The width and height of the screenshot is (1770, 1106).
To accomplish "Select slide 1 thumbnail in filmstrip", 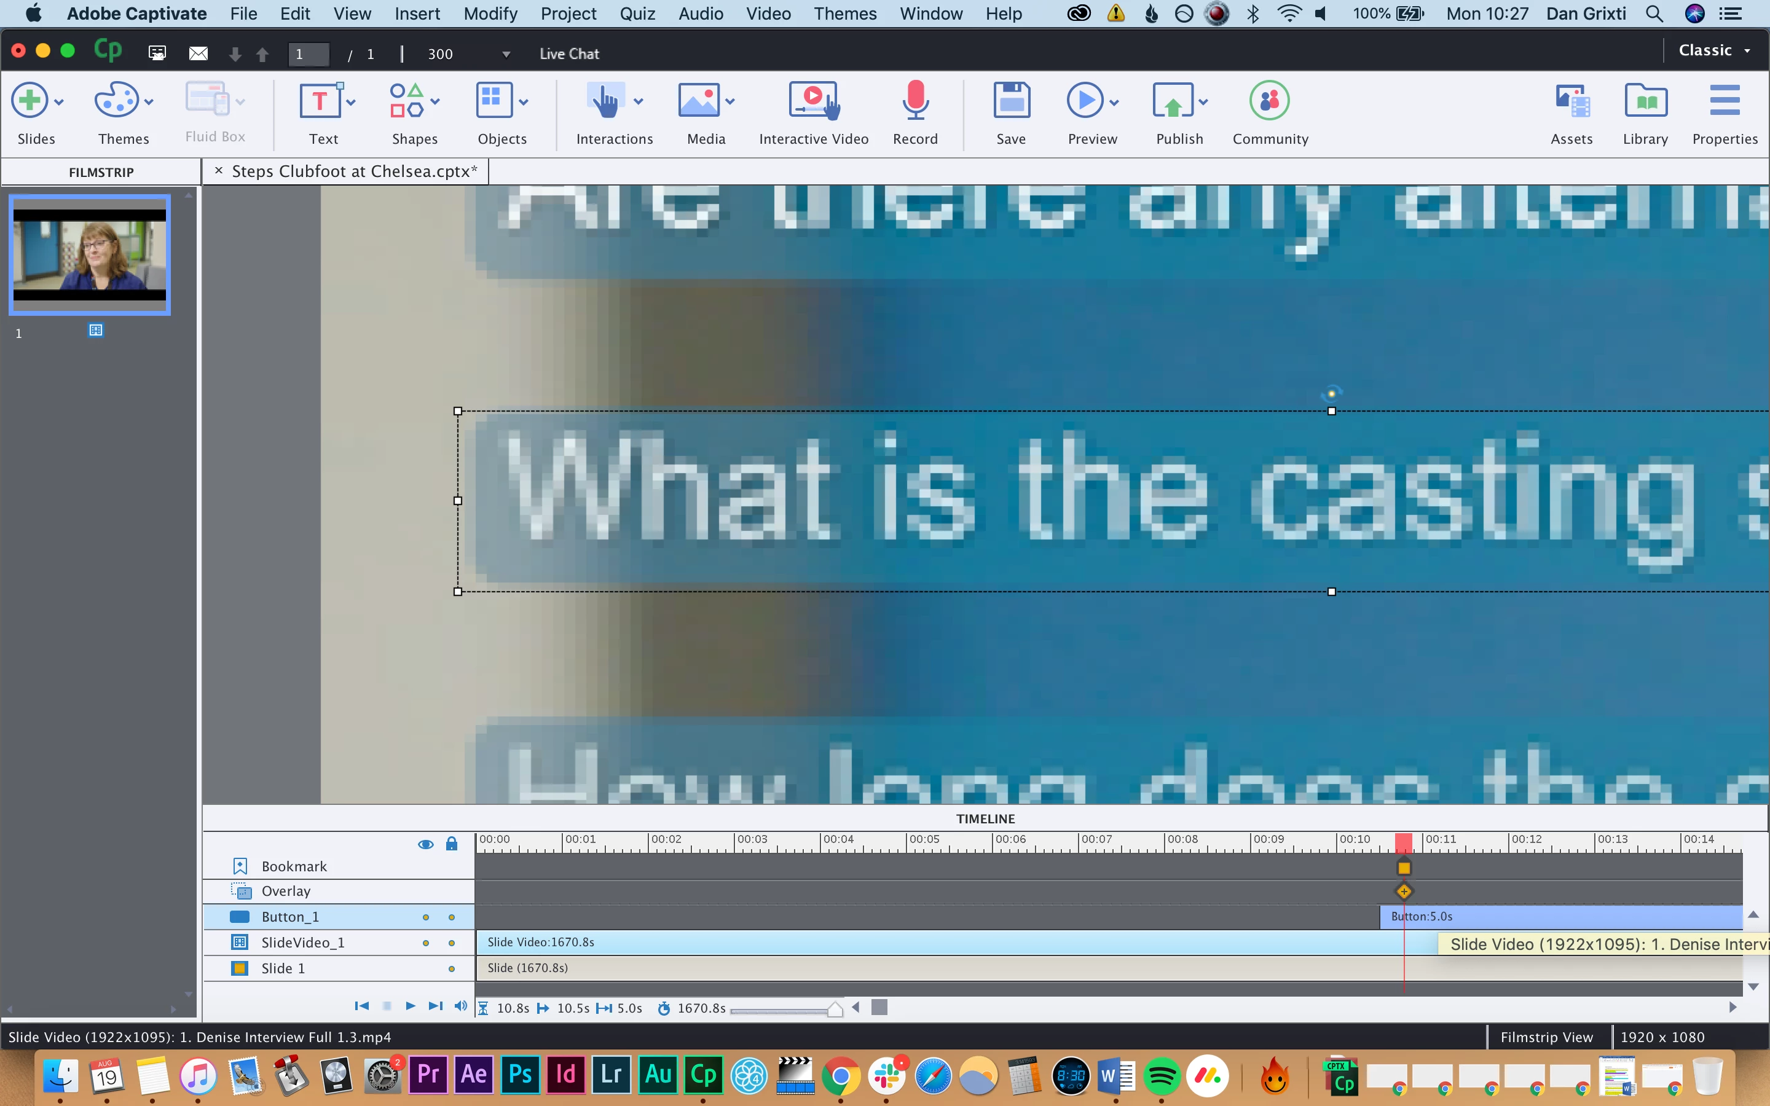I will 89,254.
